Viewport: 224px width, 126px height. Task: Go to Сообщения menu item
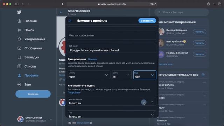tap(34, 48)
